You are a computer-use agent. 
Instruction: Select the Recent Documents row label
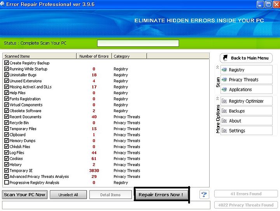[25, 117]
